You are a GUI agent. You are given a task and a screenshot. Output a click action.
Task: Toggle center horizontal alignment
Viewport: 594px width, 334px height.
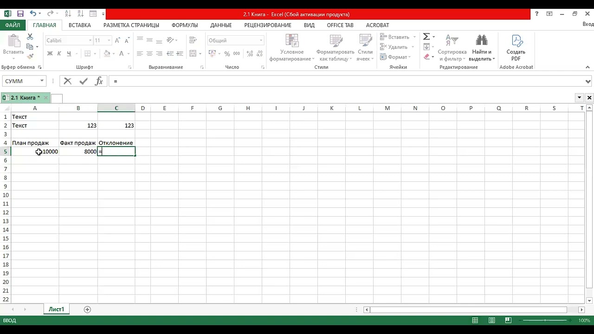(149, 54)
